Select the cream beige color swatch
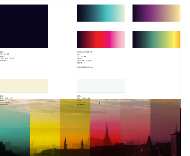This screenshot has height=156, width=190. coord(24,86)
